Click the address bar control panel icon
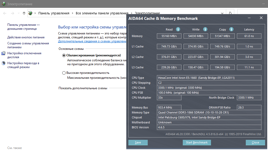The image size is (268, 150). pyautogui.click(x=30, y=13)
